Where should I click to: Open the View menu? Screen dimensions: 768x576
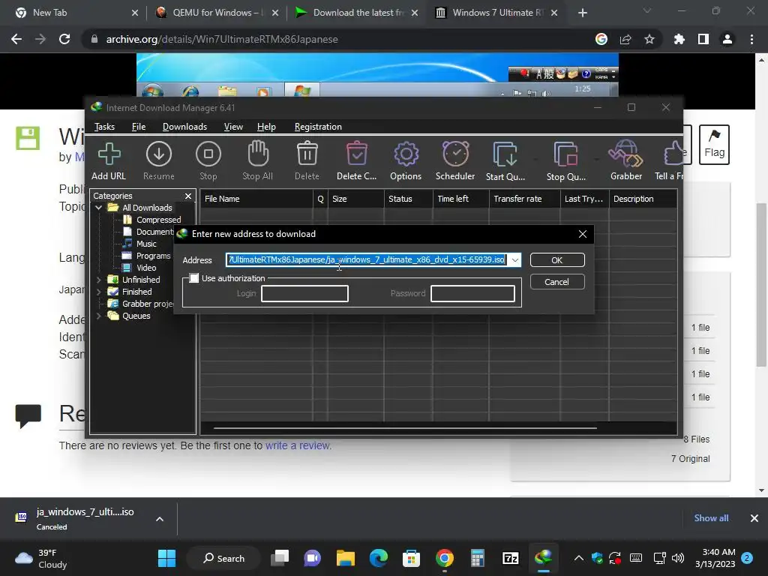point(233,127)
